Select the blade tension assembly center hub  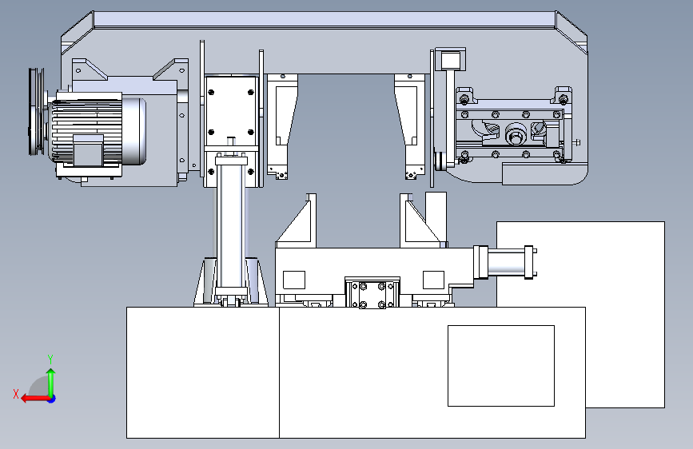tap(515, 134)
